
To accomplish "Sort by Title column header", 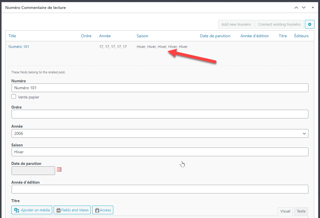I will coord(12,36).
